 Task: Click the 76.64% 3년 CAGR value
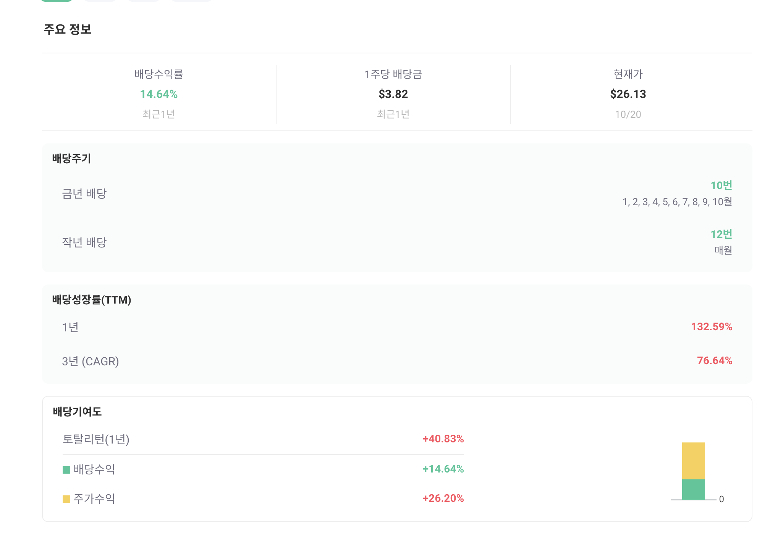(x=714, y=361)
